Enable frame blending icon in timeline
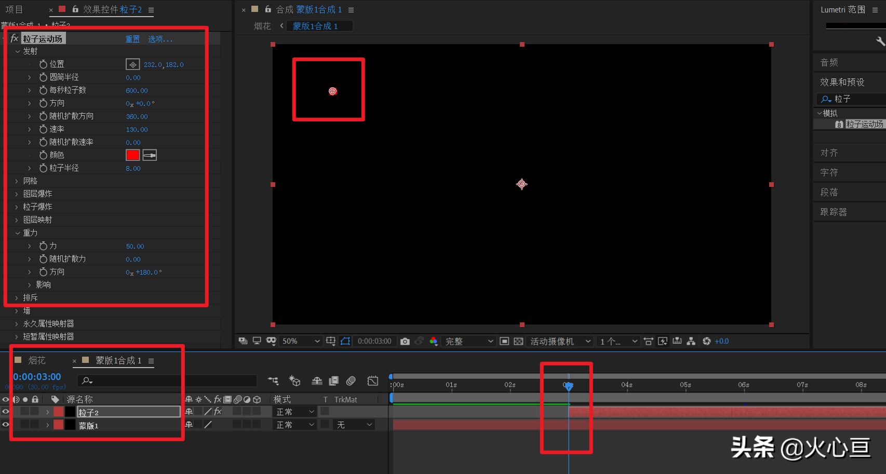 point(333,381)
